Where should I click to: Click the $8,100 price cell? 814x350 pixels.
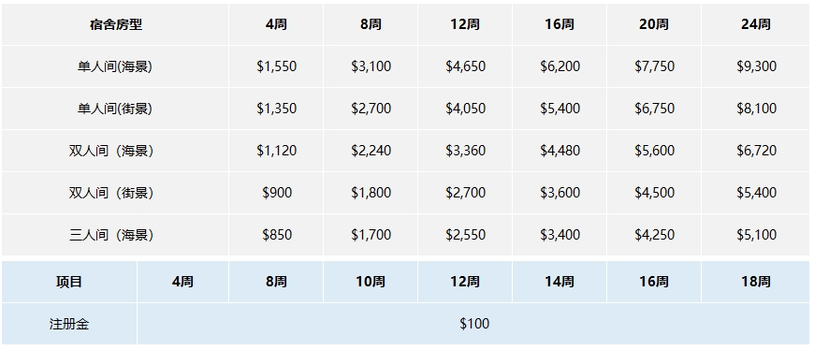click(x=756, y=109)
